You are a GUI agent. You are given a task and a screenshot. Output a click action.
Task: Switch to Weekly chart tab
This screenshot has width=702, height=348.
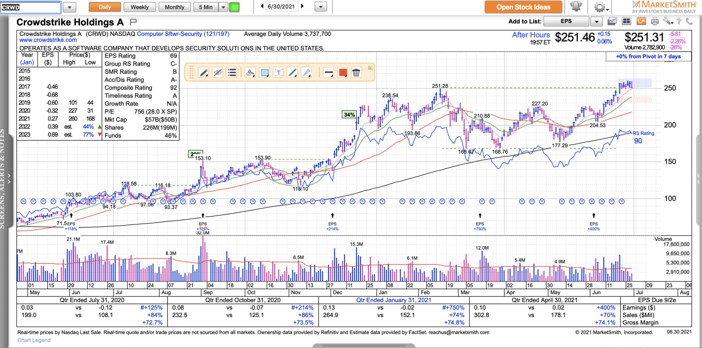click(140, 7)
